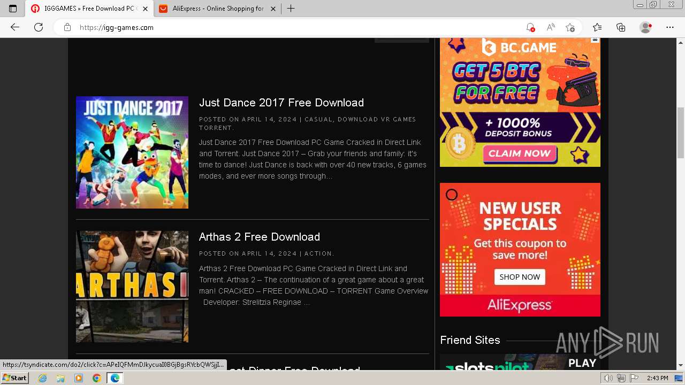Add this page to favorites
This screenshot has width=685, height=385.
click(570, 27)
